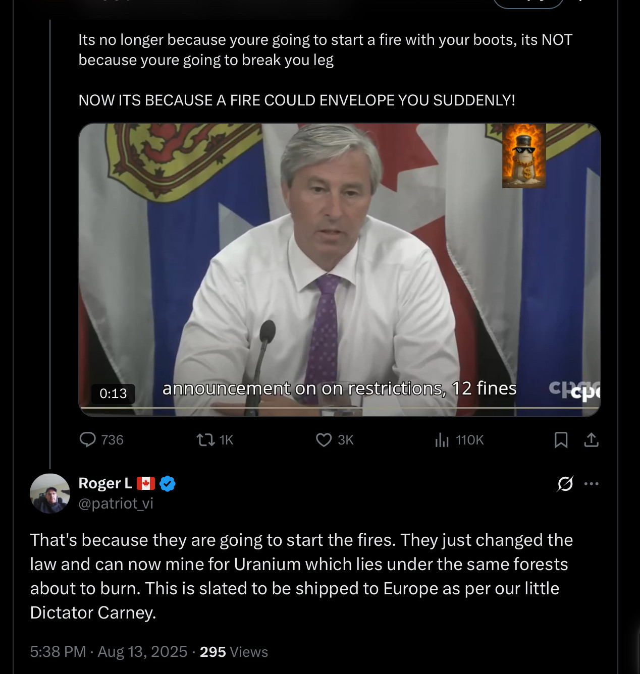The height and width of the screenshot is (674, 640).
Task: Bookmark the video post
Action: [x=561, y=440]
